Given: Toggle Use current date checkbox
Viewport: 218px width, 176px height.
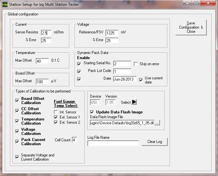Looking at the screenshot, I should click(x=141, y=80).
